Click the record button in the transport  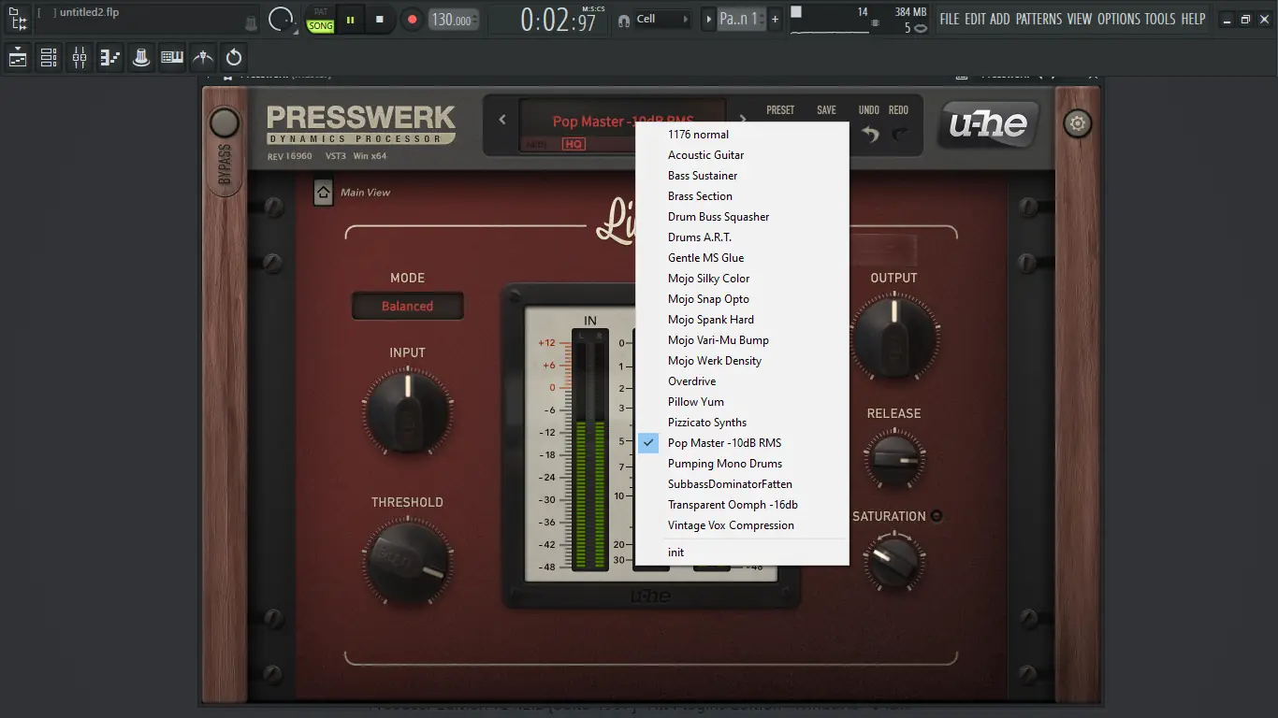point(412,18)
